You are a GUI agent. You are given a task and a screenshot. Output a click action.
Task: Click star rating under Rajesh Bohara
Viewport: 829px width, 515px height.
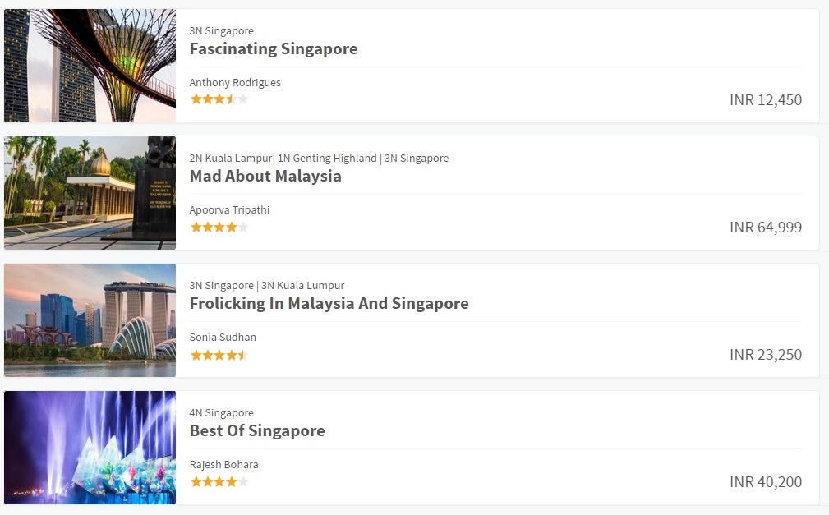click(x=219, y=482)
